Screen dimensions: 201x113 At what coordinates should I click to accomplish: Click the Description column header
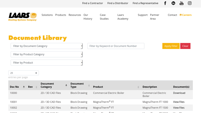coord(150,87)
